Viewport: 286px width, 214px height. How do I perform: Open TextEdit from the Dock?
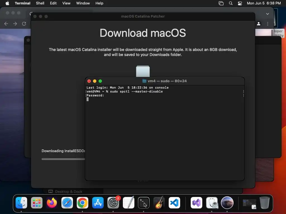128,203
